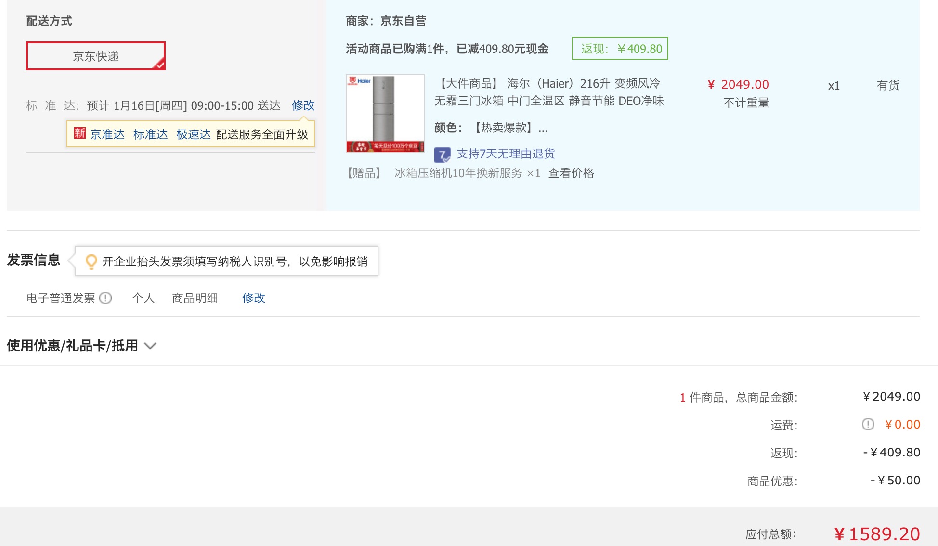Click the 返现 -¥409.80 summary value
The width and height of the screenshot is (938, 546).
click(892, 453)
